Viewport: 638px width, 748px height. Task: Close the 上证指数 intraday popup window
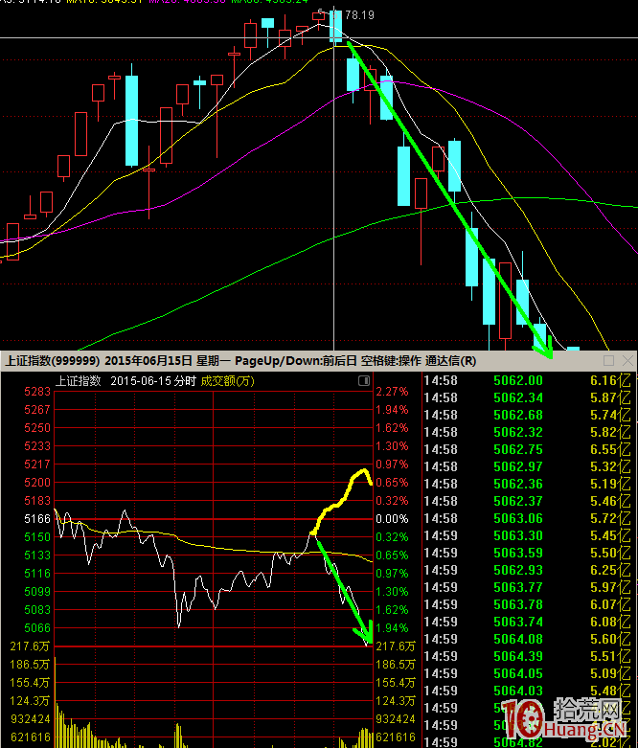[x=627, y=361]
